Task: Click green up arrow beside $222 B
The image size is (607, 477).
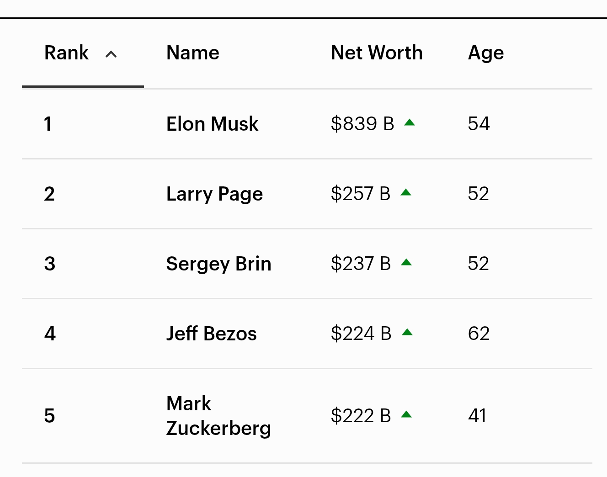Action: pos(406,414)
